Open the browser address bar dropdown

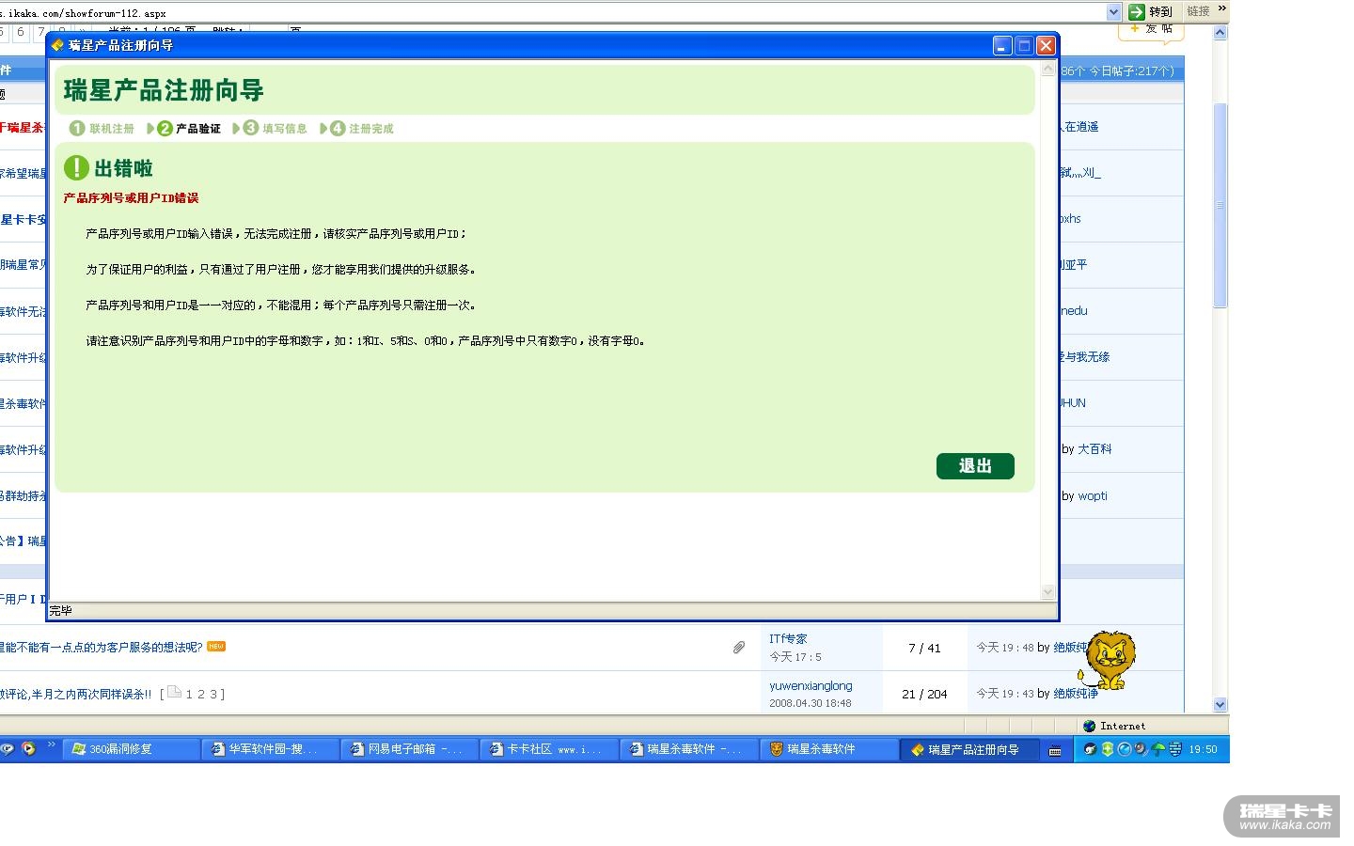1114,11
